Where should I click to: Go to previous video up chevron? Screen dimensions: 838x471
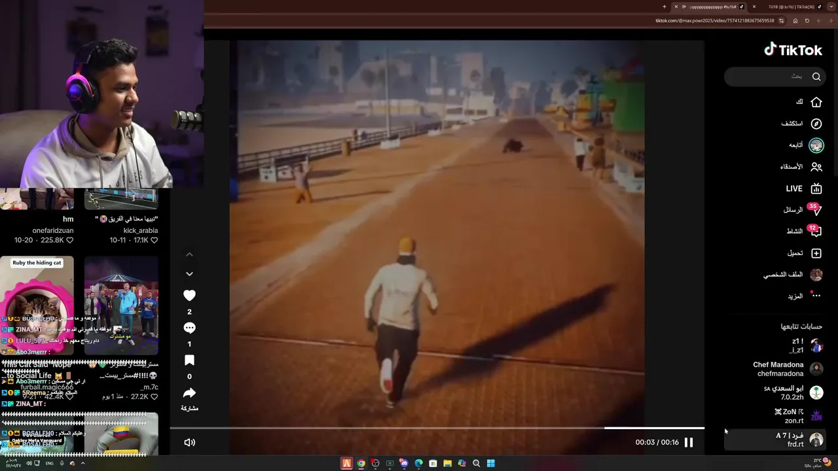pos(189,254)
